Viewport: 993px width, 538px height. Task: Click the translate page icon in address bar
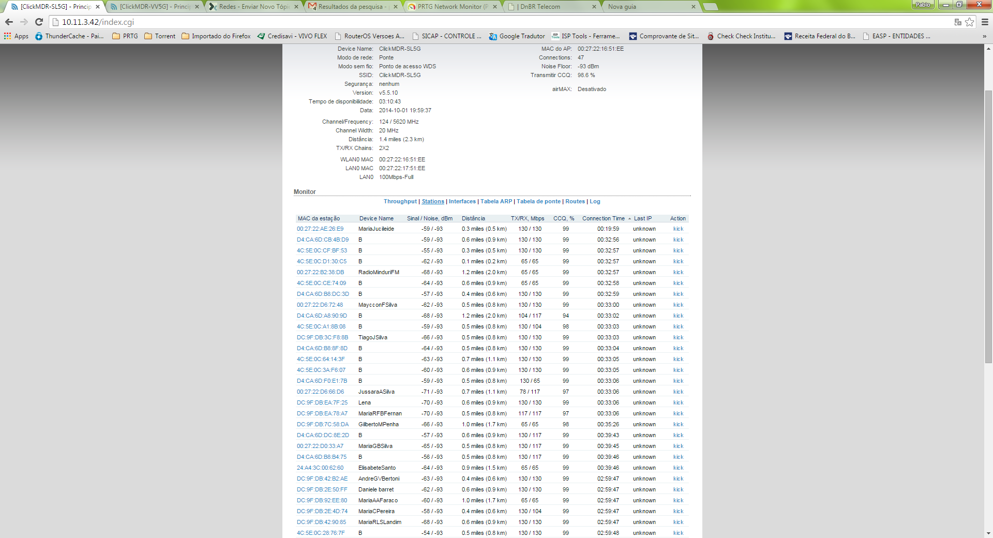pos(957,22)
